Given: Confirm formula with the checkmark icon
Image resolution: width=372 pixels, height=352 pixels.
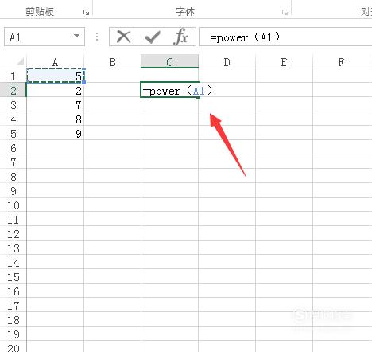Looking at the screenshot, I should [x=153, y=37].
